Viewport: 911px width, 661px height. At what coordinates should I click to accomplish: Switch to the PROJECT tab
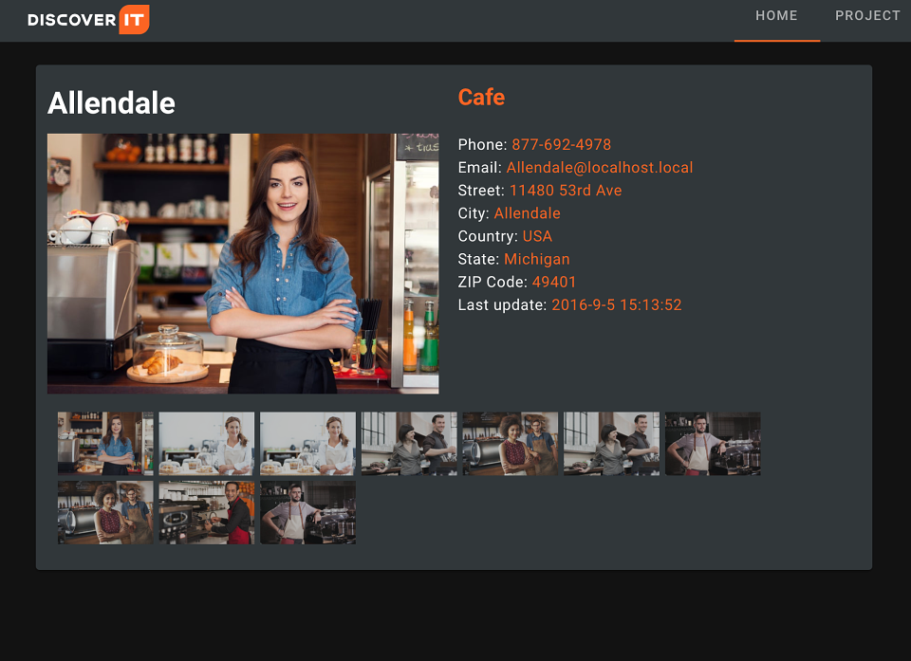(x=866, y=16)
